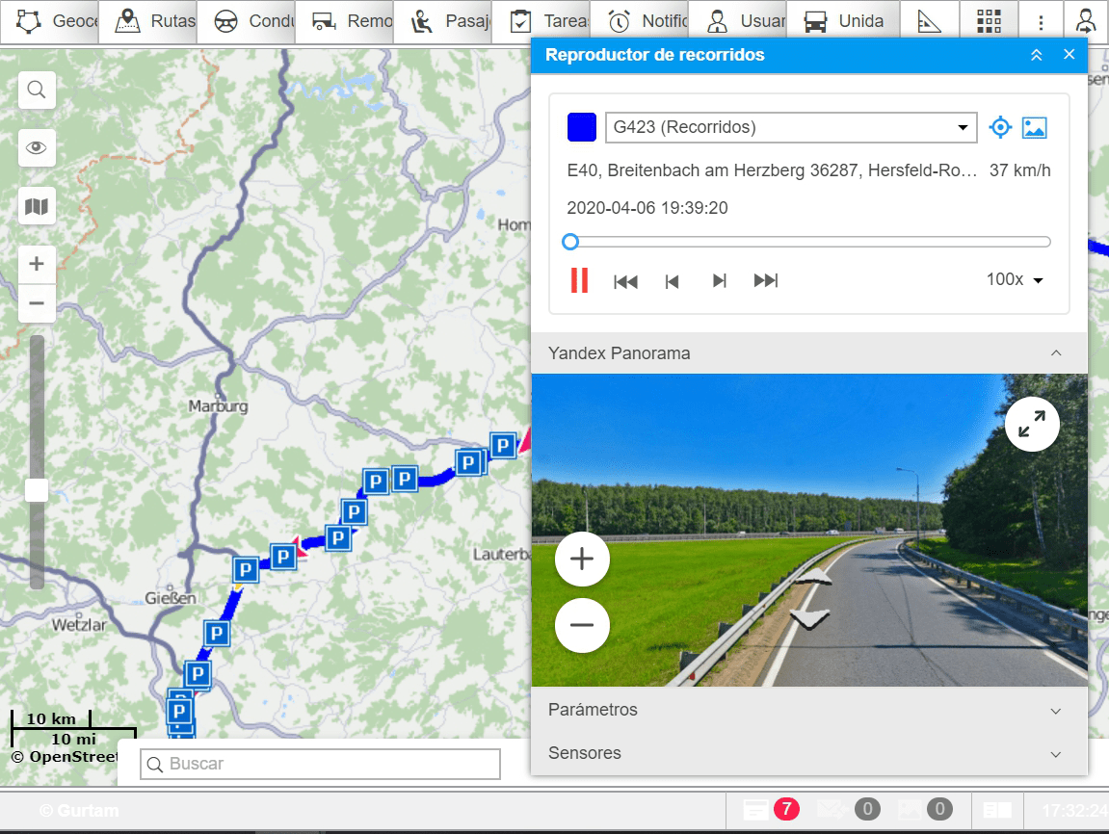Collapse the Yandex Panorama section
Image resolution: width=1109 pixels, height=834 pixels.
[1056, 353]
